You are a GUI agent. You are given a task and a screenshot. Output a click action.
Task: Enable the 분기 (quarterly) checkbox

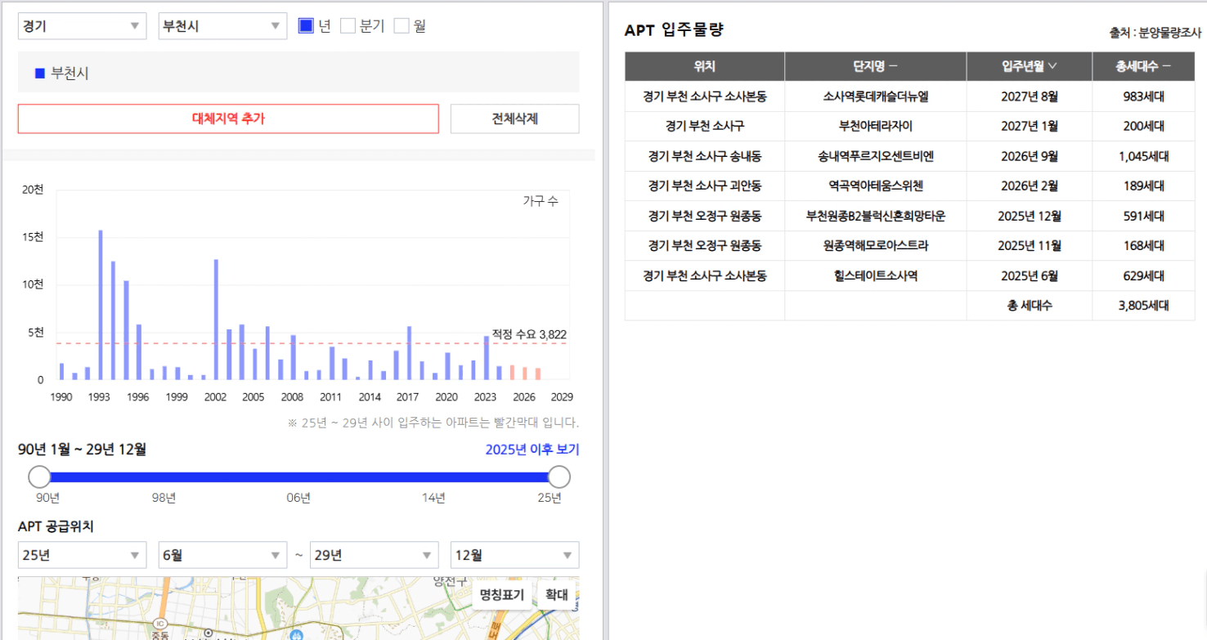(x=348, y=26)
